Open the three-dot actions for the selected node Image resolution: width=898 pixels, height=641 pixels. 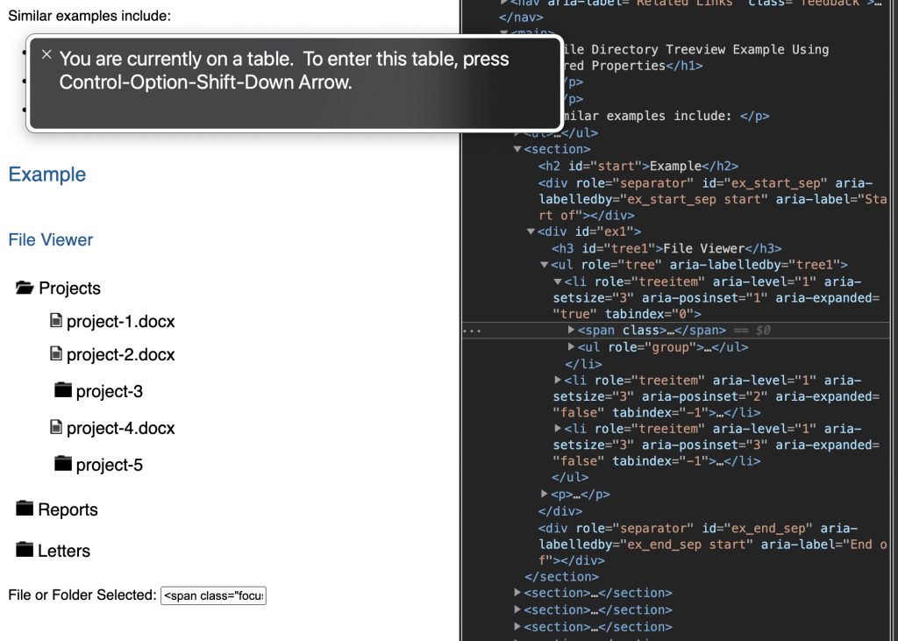[473, 331]
